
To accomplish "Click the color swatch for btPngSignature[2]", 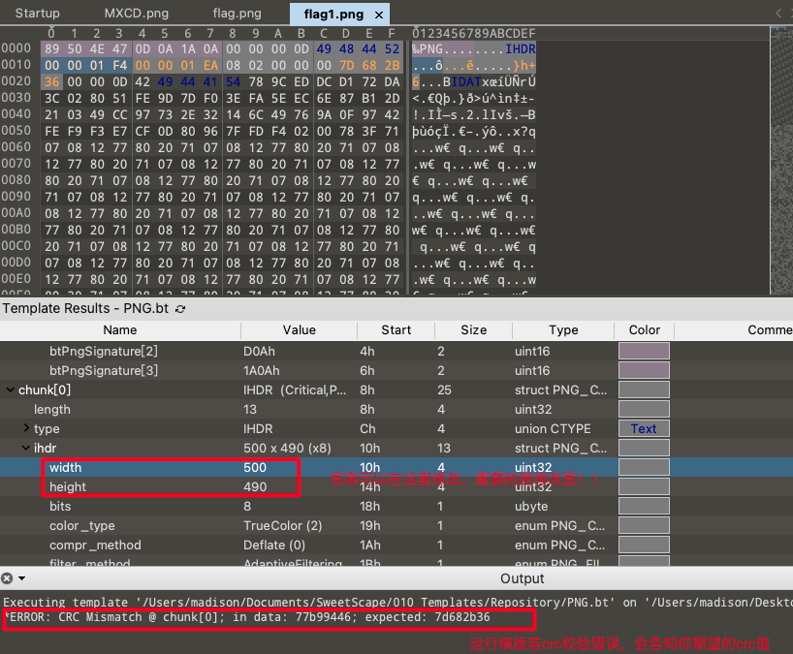I will [644, 351].
